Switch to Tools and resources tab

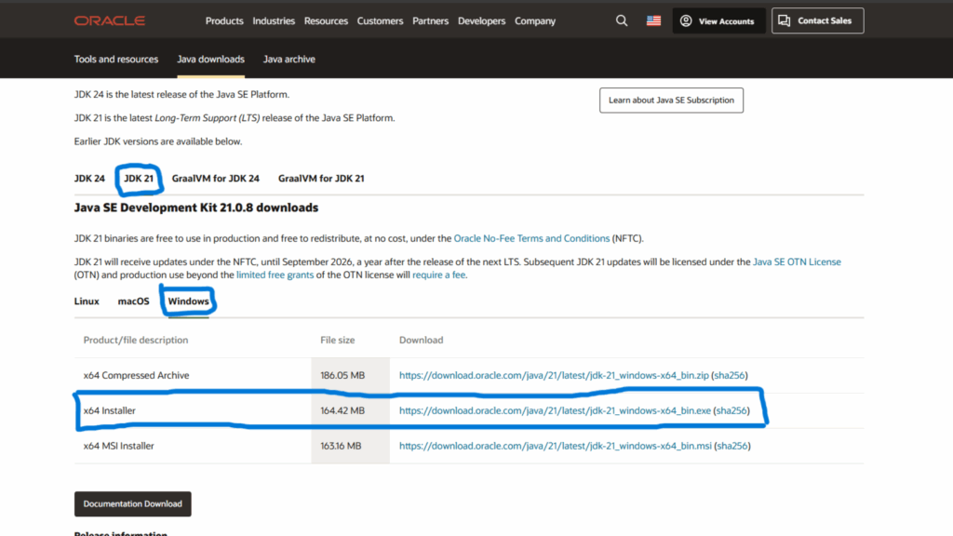(x=116, y=59)
